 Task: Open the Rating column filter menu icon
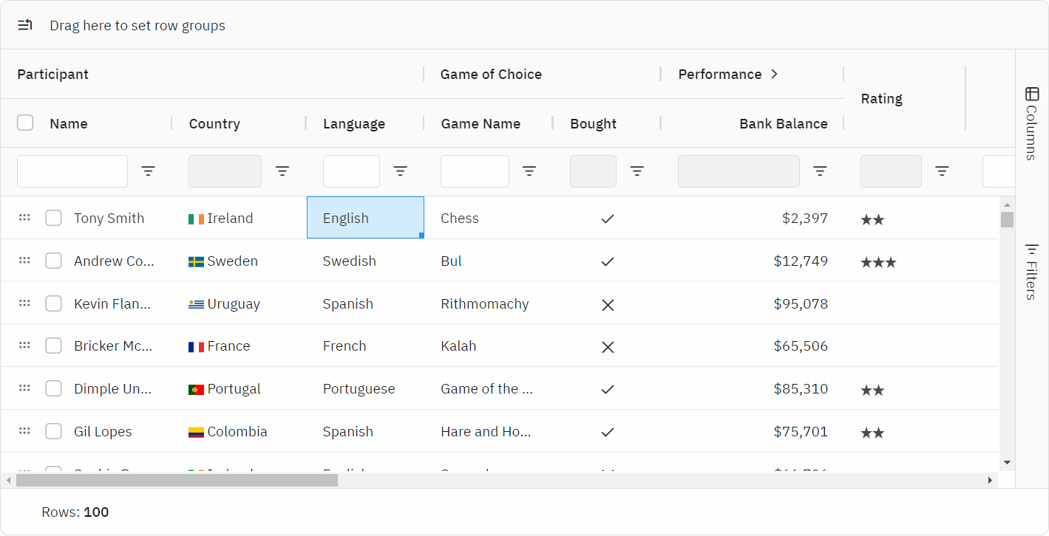[x=942, y=171]
